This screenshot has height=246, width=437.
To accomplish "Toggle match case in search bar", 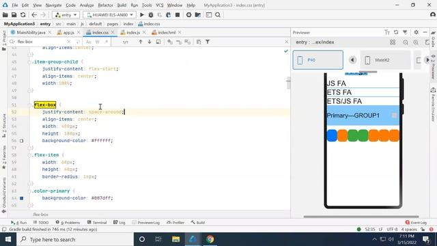I will pos(88,42).
